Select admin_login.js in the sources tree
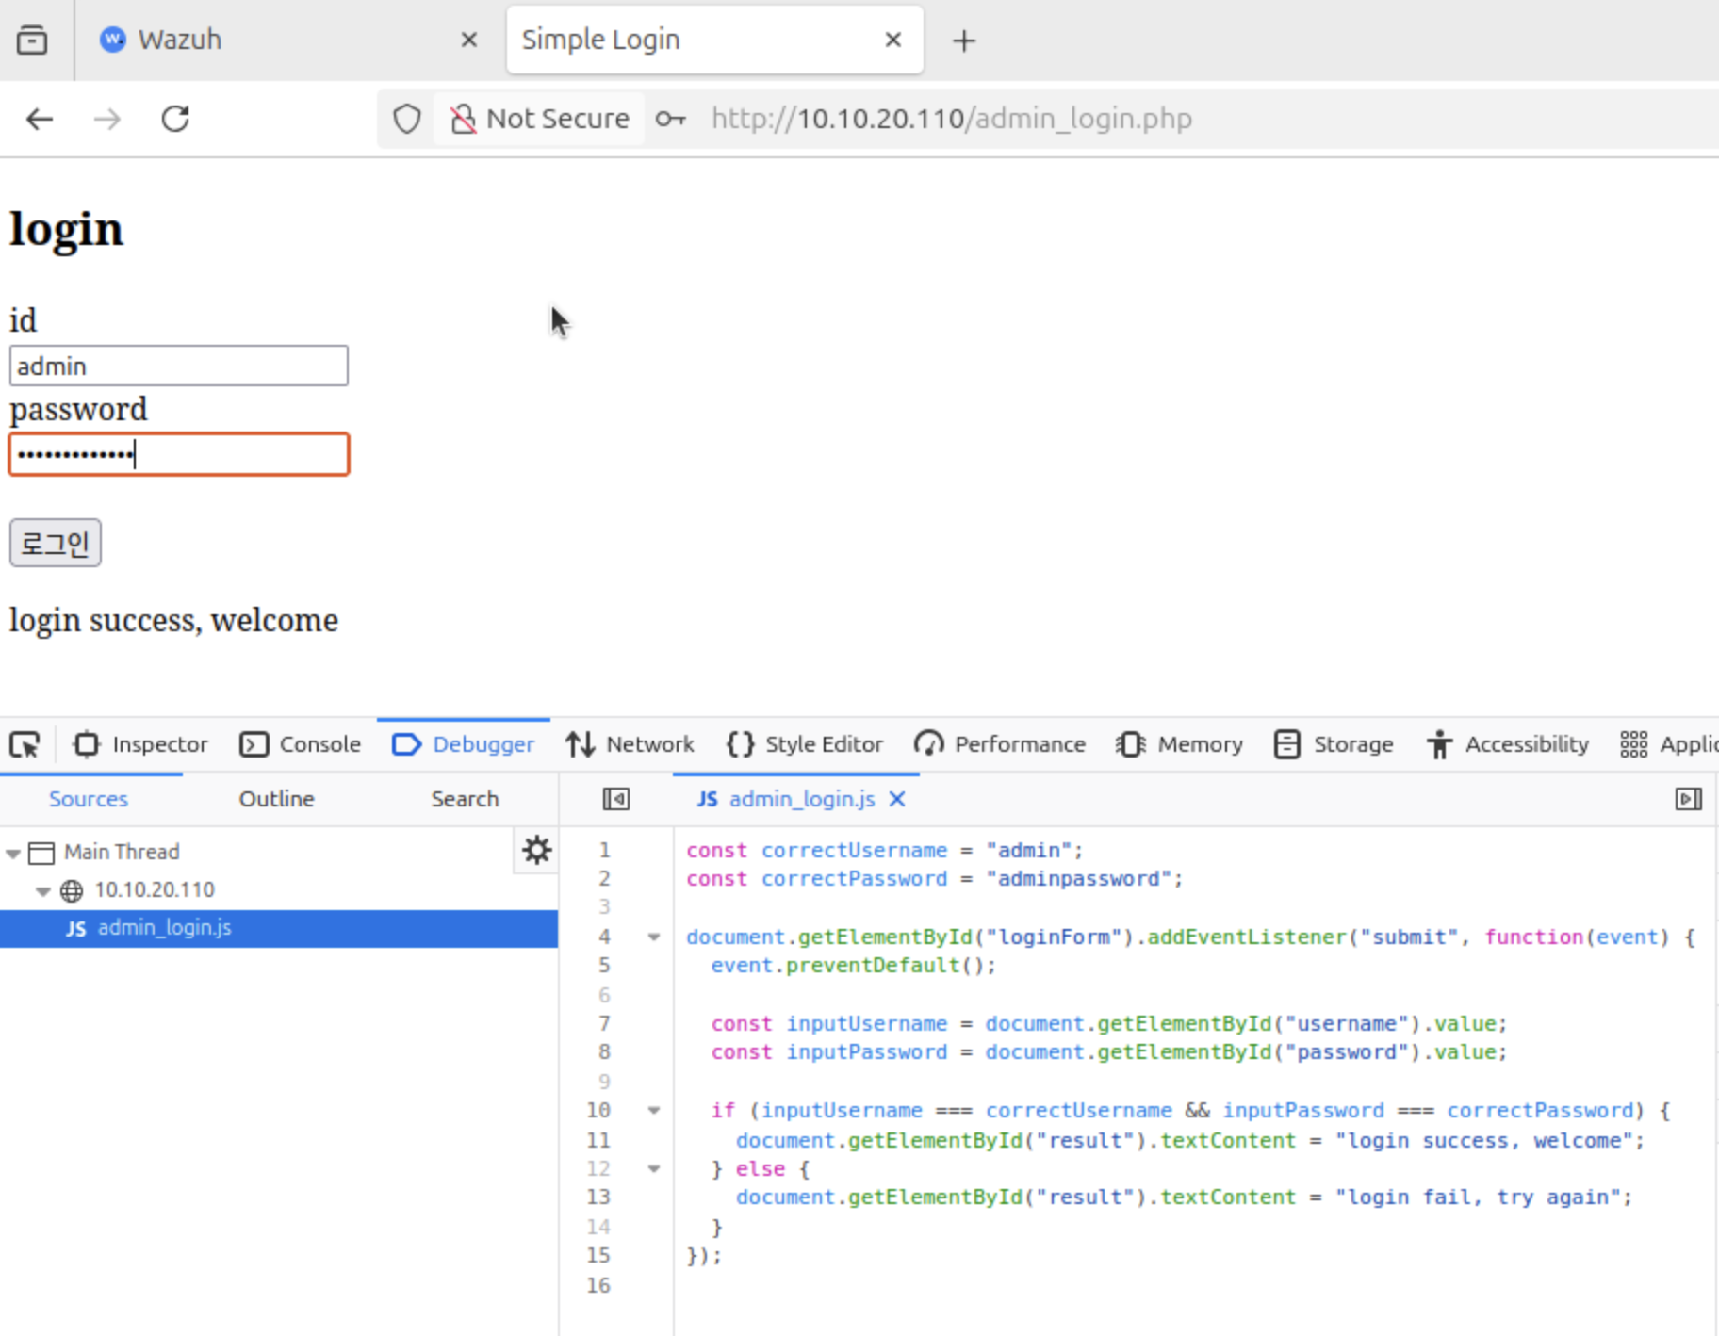 tap(164, 928)
